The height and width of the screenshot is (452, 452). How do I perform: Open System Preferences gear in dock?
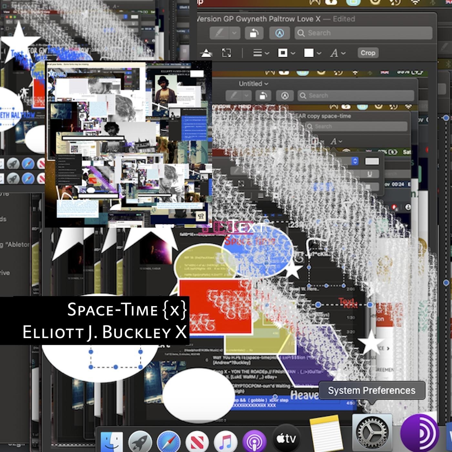[372, 433]
